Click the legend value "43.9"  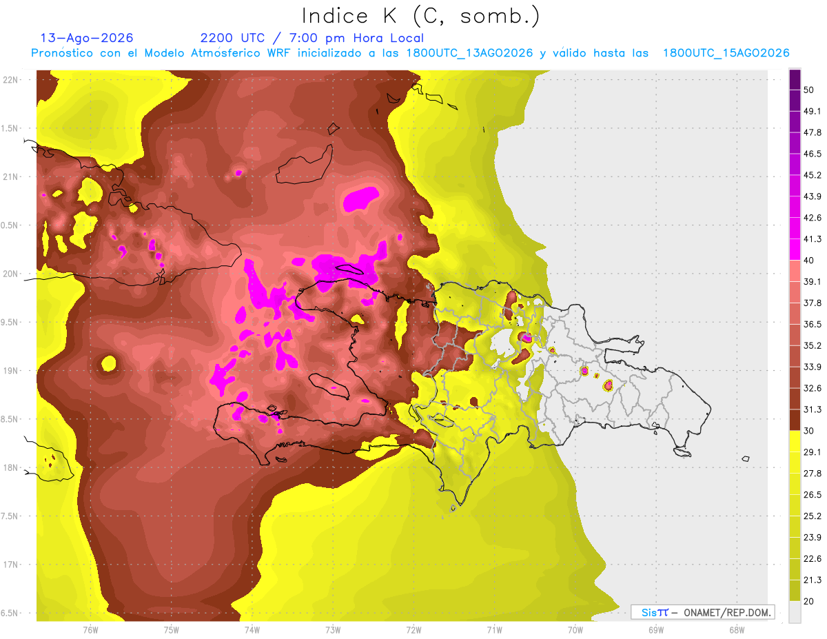coord(813,196)
